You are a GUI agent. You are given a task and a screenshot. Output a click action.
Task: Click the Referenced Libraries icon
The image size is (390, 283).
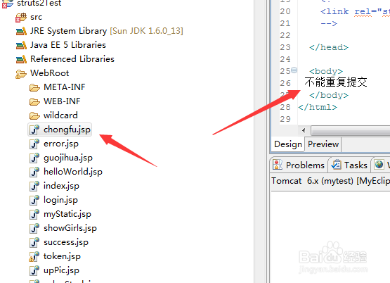(21, 59)
